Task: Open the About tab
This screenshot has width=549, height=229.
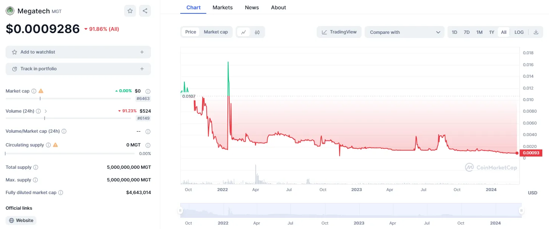Action: coord(278,7)
